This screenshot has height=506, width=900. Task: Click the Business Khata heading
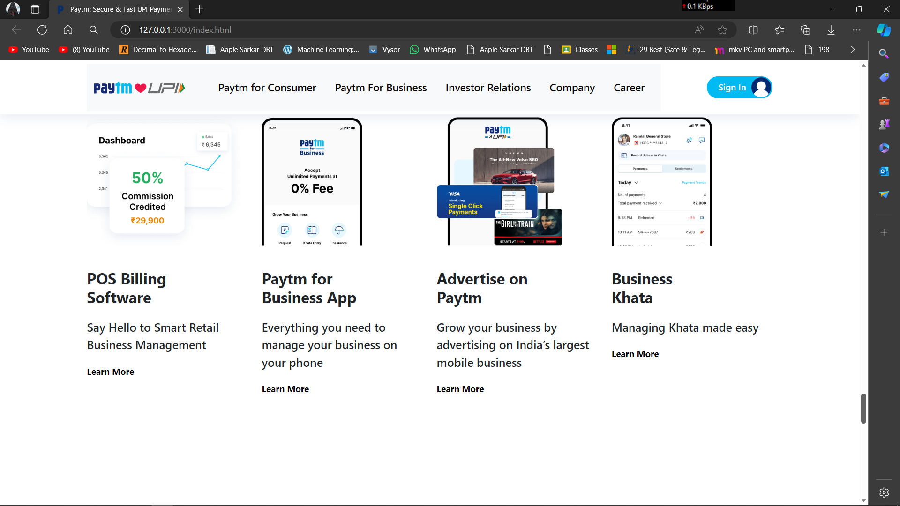(642, 288)
